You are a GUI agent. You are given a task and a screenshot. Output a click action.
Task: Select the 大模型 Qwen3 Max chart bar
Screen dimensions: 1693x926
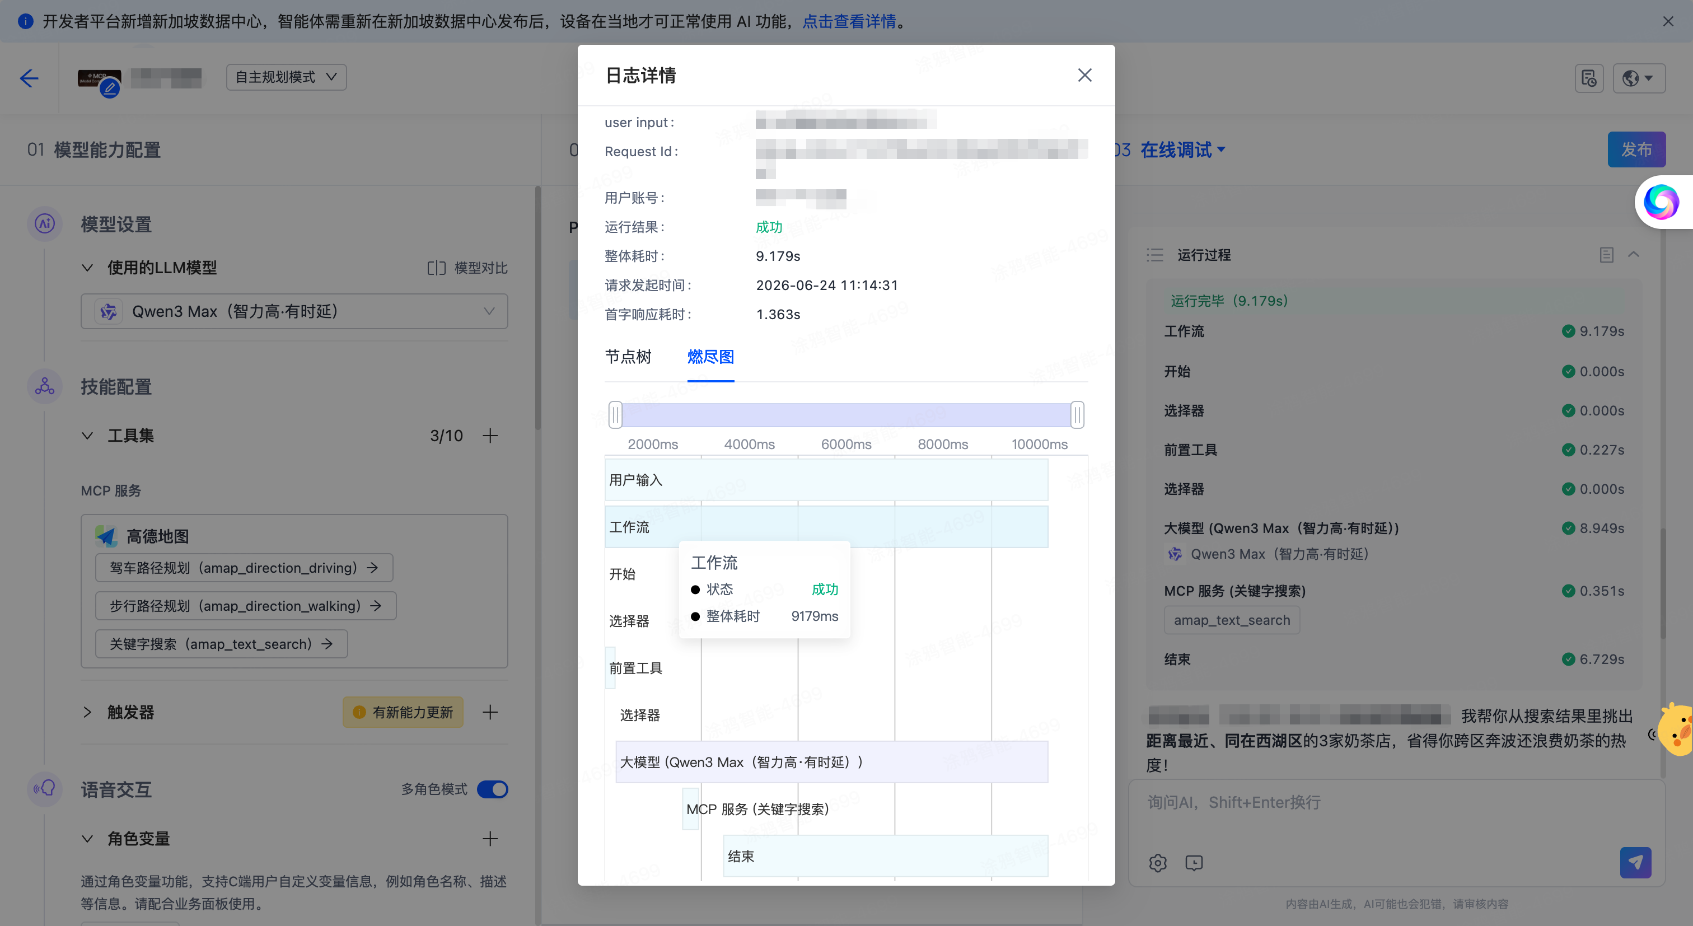pos(831,762)
